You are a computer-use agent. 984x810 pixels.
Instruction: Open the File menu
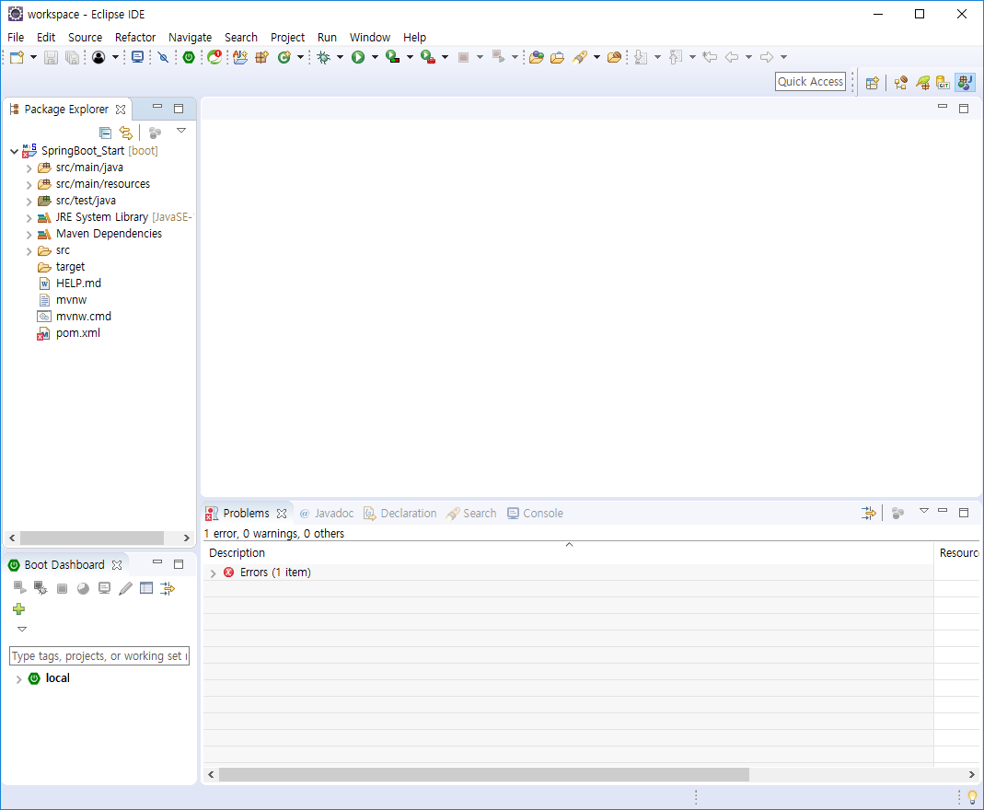point(16,37)
